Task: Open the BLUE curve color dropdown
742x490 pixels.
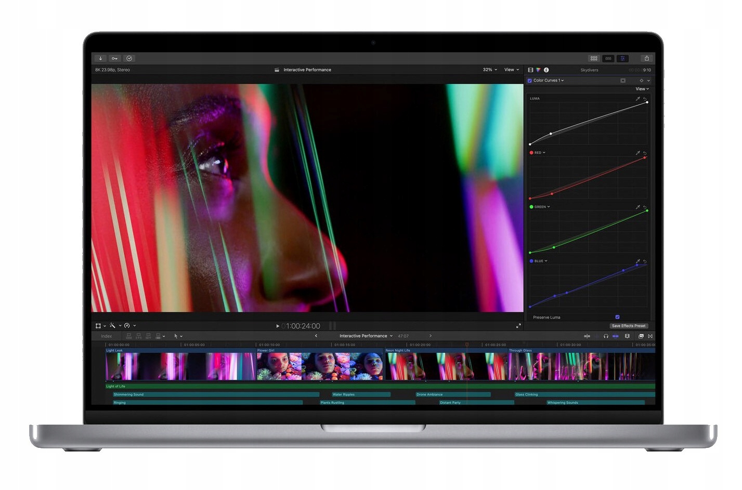Action: (538, 261)
